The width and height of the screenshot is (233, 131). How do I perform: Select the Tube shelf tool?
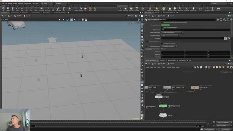tap(13, 9)
